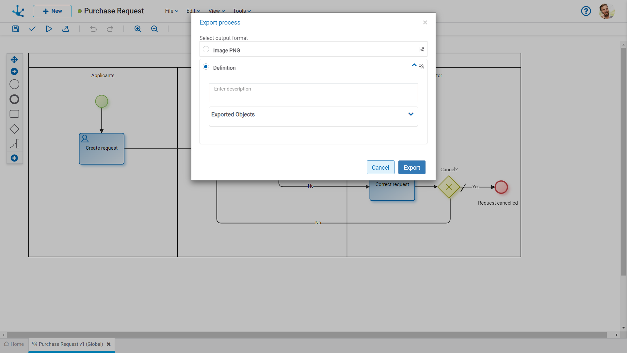The image size is (627, 353).
Task: Click the Export button
Action: pos(411,167)
